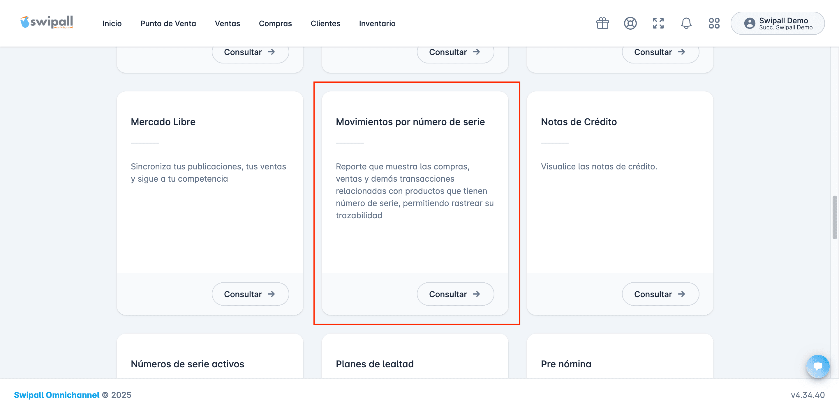Click the Swipall logo

point(47,22)
